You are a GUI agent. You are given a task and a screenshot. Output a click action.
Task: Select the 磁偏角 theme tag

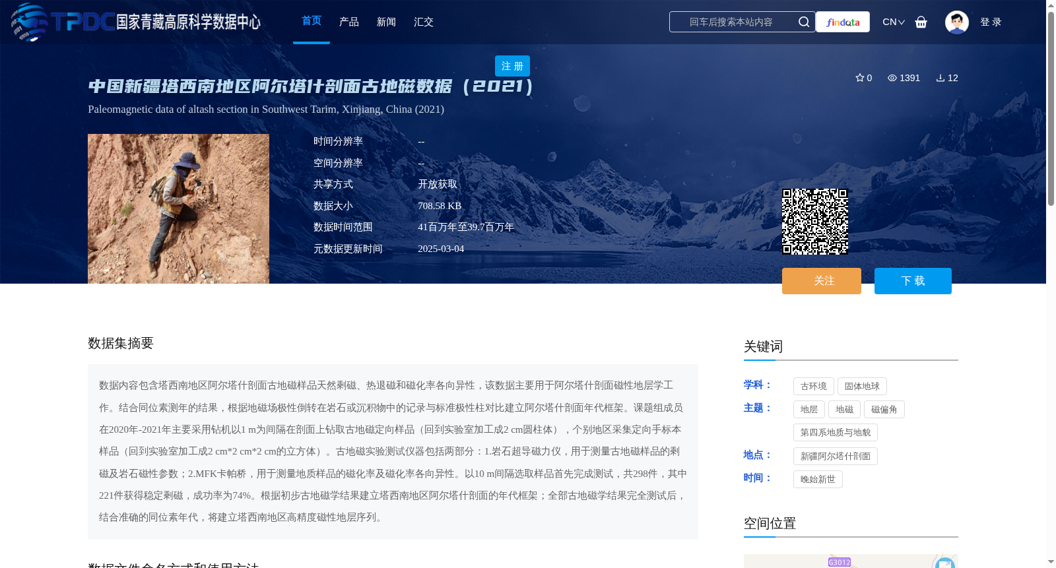[884, 410]
